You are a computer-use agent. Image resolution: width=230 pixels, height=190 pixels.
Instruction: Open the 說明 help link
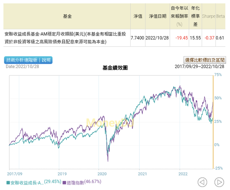[x=46, y=60]
